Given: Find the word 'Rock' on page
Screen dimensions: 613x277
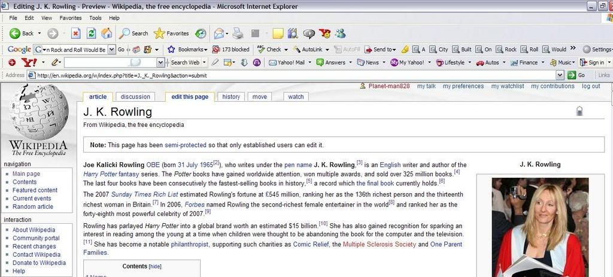Looking at the screenshot, I should 506,50.
